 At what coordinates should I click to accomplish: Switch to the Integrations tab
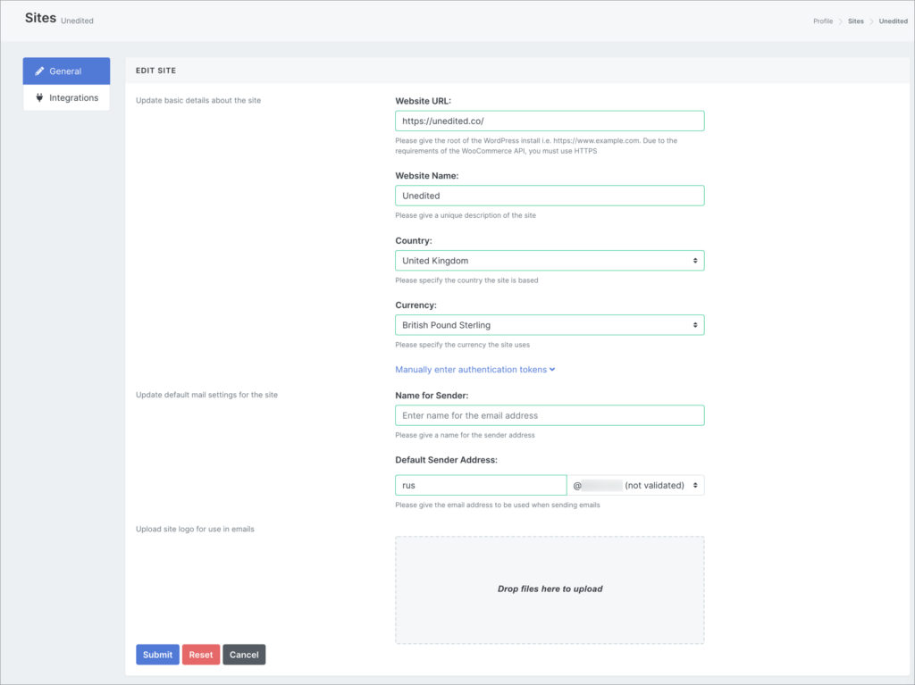click(x=73, y=98)
